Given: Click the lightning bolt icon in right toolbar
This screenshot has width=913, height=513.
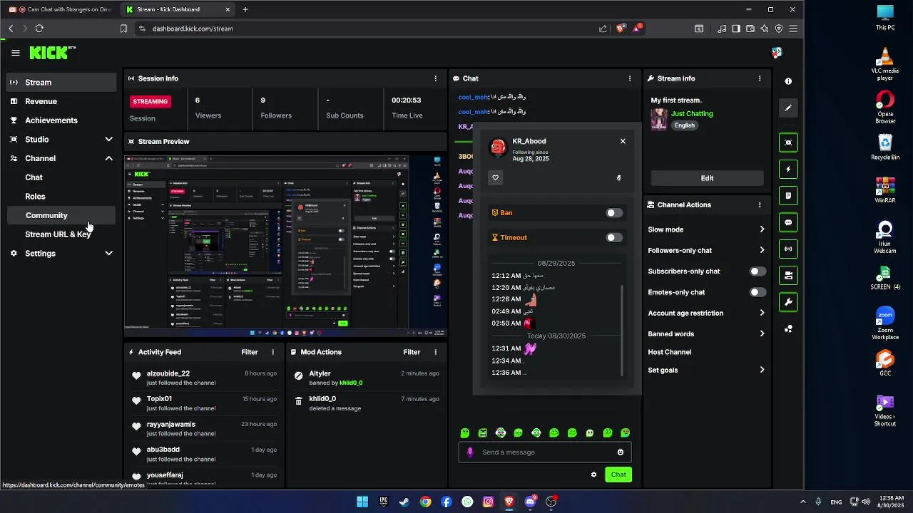Looking at the screenshot, I should pyautogui.click(x=788, y=170).
